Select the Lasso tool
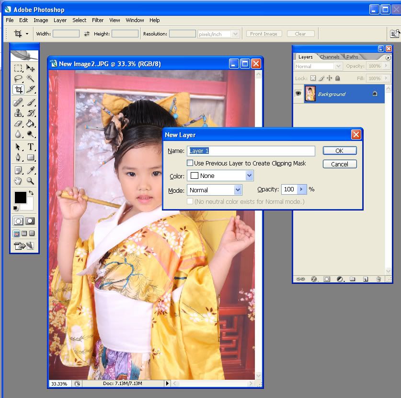Image resolution: width=401 pixels, height=398 pixels. pos(18,79)
